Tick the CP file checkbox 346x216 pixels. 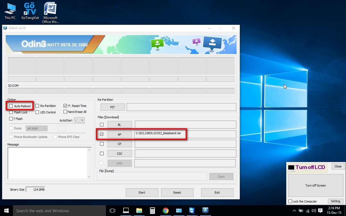[102, 144]
